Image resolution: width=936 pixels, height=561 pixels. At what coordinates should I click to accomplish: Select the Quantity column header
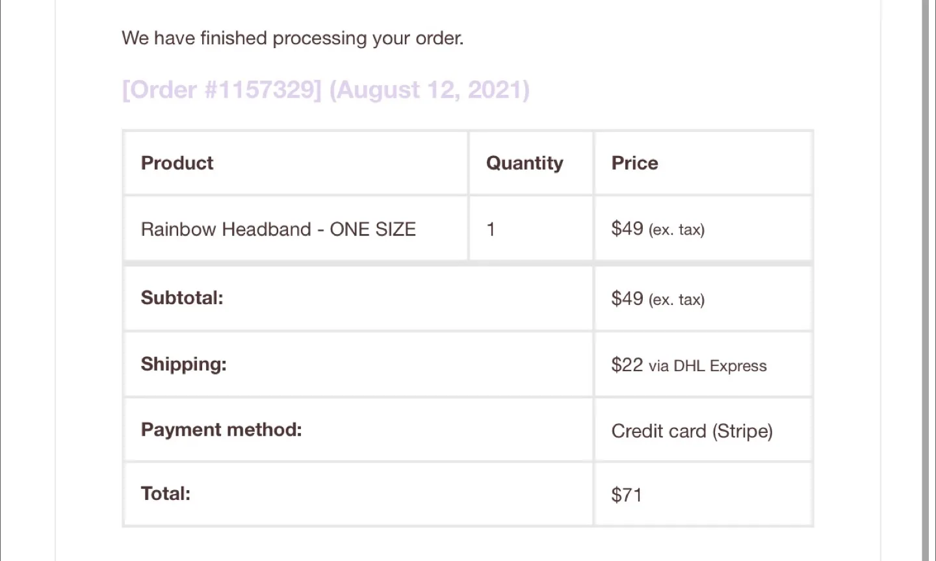point(525,163)
